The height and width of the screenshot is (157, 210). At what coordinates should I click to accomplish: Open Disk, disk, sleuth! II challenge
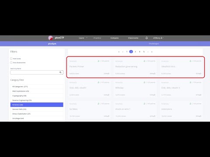click(171, 88)
